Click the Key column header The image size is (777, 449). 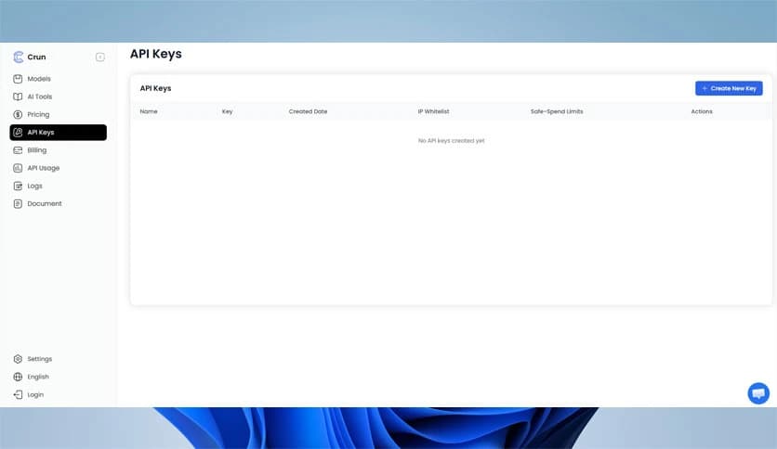point(227,111)
